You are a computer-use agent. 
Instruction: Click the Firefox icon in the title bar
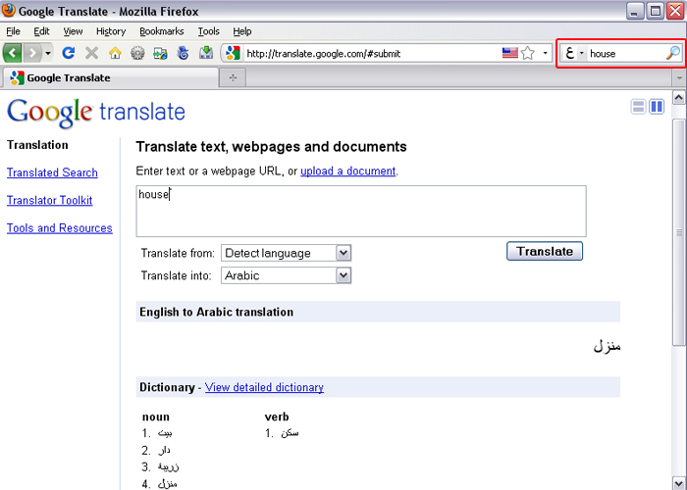tap(9, 11)
